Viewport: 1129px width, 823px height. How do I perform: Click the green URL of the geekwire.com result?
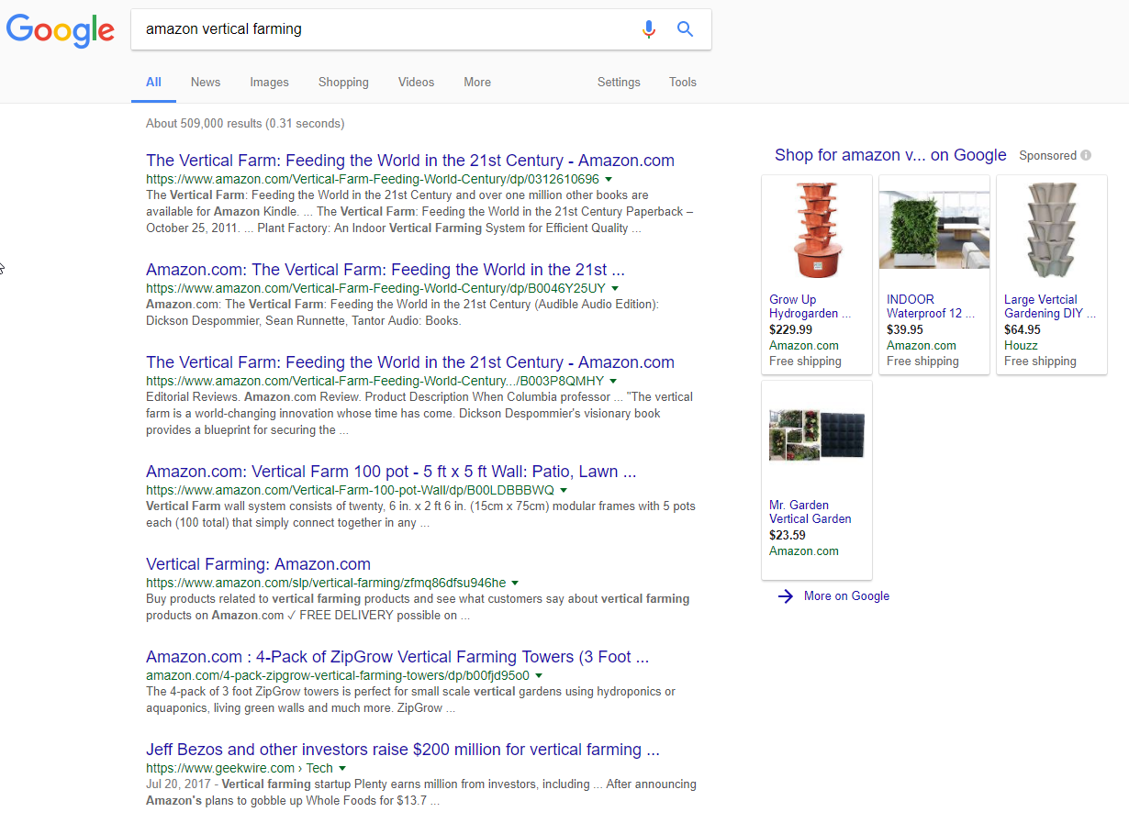[239, 769]
